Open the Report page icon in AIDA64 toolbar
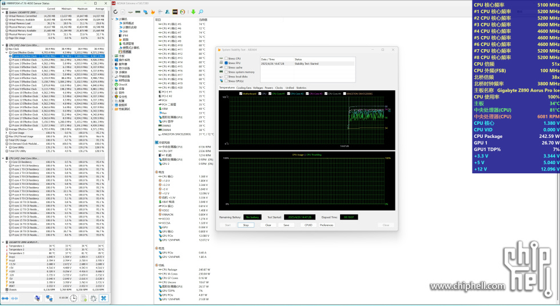560x306 pixels. tap(123, 12)
